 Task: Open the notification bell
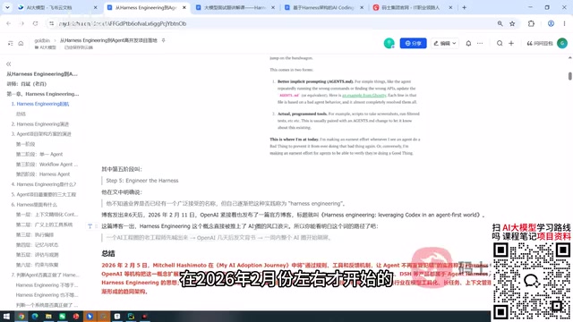[468, 43]
